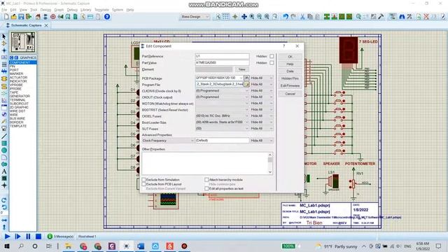This screenshot has width=448, height=252.
Task: Click the Copy to clipboard icon
Action: click(x=310, y=17)
